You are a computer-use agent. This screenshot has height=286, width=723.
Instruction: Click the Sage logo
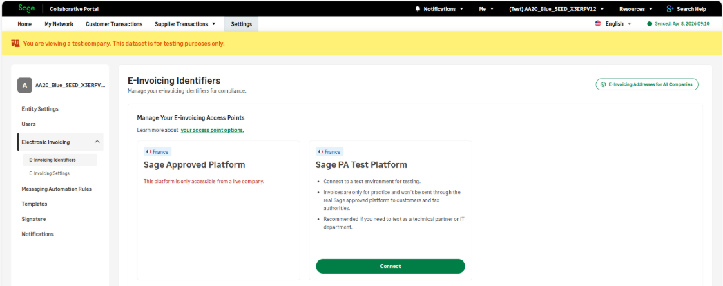point(27,8)
